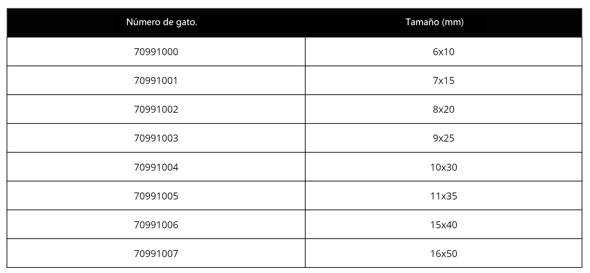Select catalog number 70991006 cell
Viewport: 590px width, 273px height.
point(156,224)
